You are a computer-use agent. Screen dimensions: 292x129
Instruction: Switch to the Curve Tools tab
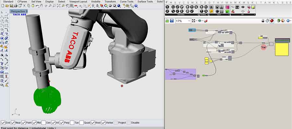127,2
